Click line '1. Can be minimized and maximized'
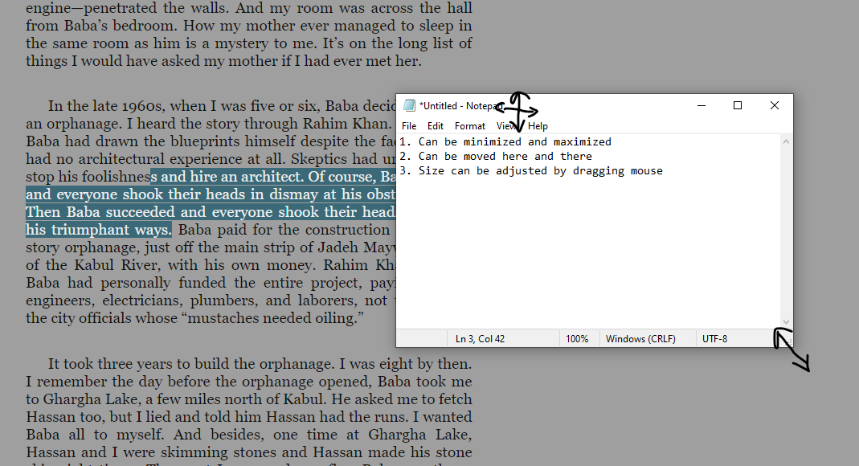The image size is (859, 466). (x=505, y=142)
